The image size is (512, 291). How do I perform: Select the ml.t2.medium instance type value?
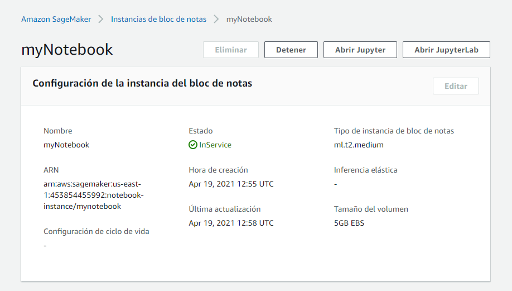(359, 145)
